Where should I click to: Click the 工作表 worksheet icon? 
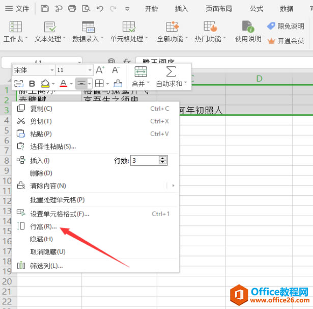[16, 27]
